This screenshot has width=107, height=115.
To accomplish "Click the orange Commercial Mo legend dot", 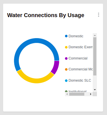I will (x=66, y=69).
